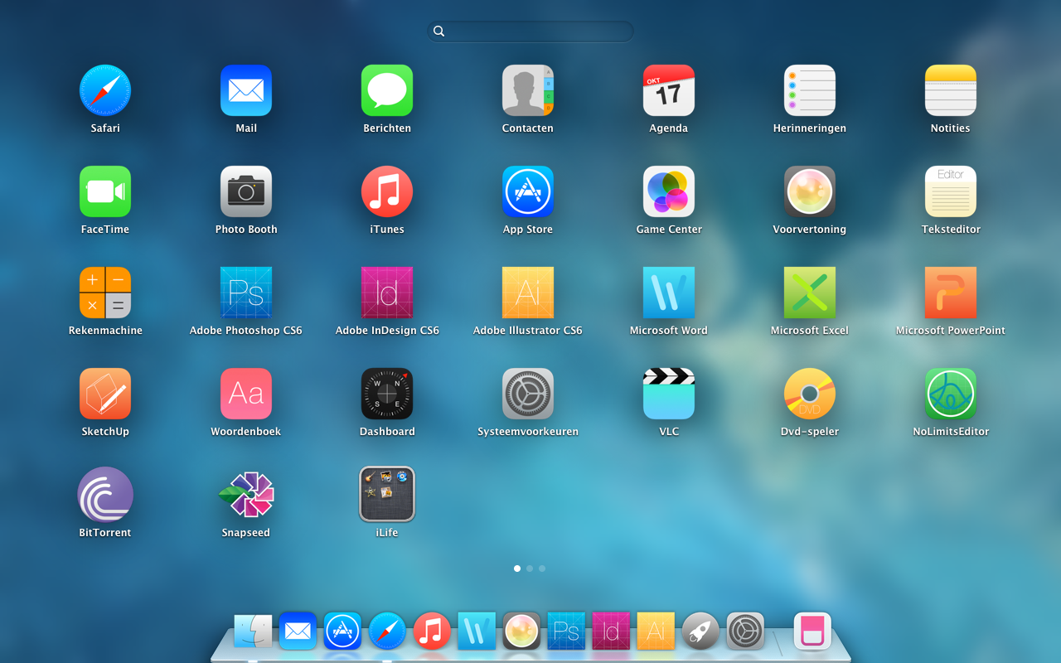This screenshot has width=1061, height=663.
Task: Go to the third page dot
Action: 542,569
